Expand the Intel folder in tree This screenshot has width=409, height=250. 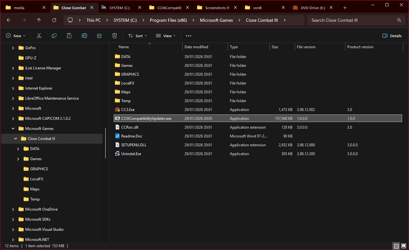coord(13,78)
